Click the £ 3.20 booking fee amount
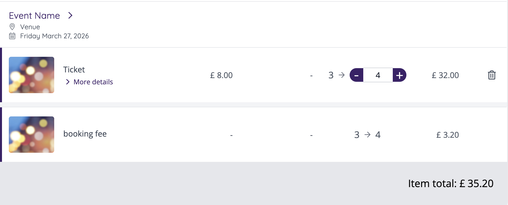508x205 pixels. pos(448,135)
